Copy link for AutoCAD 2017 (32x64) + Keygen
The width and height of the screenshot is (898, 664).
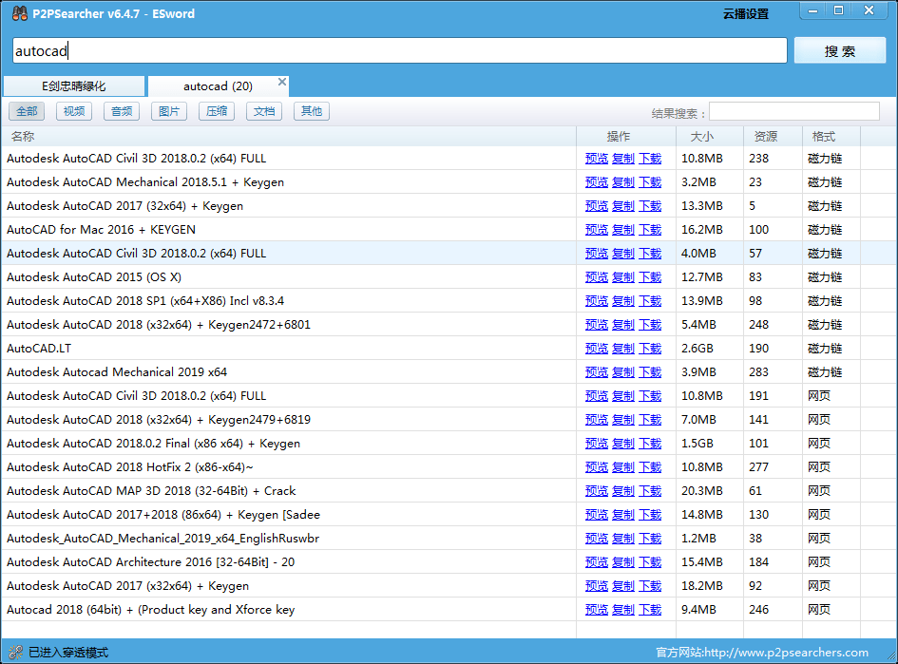tap(623, 206)
